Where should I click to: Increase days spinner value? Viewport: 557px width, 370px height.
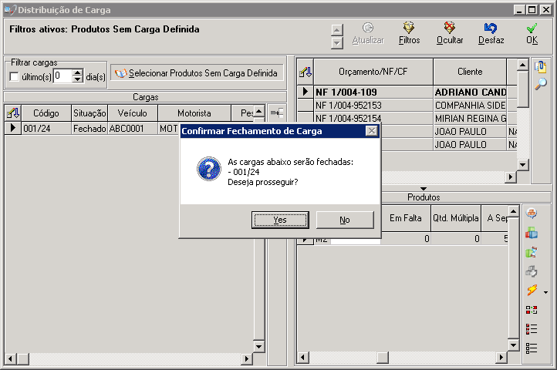[x=78, y=72]
